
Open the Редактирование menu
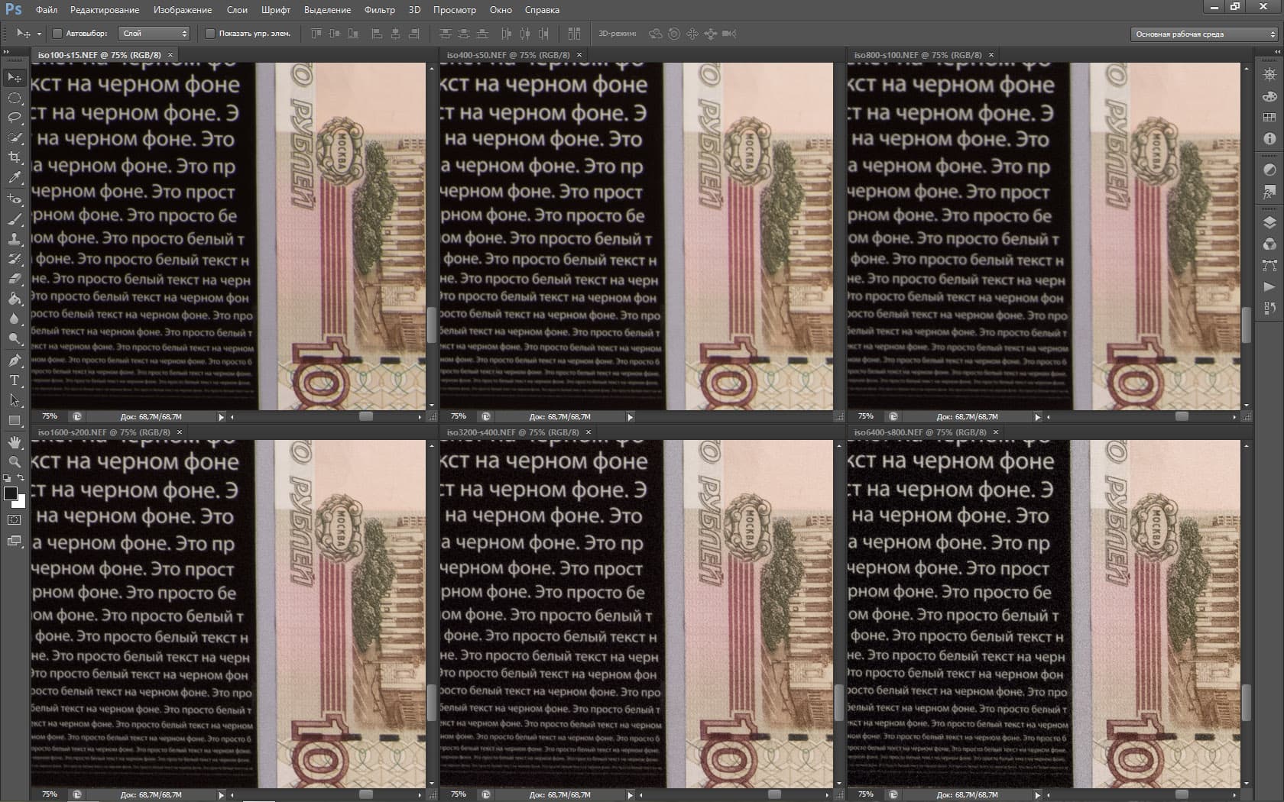coord(105,10)
